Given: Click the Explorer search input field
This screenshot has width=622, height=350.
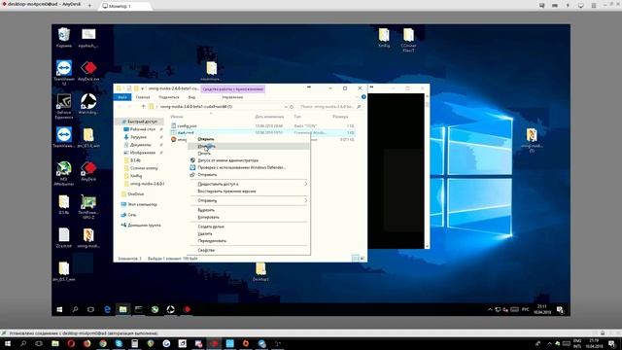Looking at the screenshot, I should click(x=330, y=107).
